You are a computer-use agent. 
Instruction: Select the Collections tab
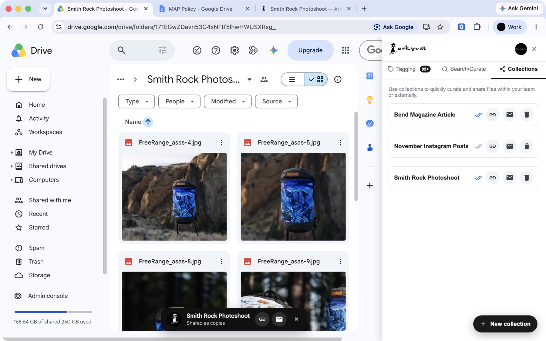(518, 69)
